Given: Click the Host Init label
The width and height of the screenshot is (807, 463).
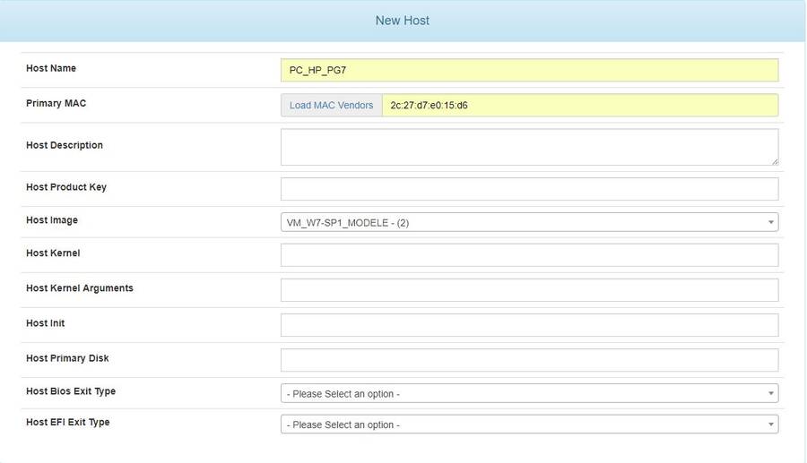Looking at the screenshot, I should click(x=46, y=322).
